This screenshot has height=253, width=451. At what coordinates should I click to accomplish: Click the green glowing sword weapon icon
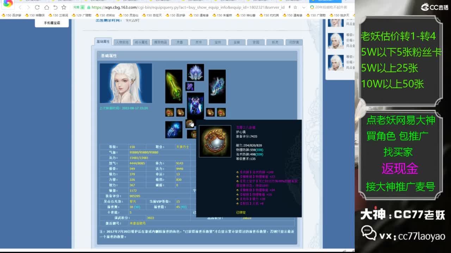(174, 86)
